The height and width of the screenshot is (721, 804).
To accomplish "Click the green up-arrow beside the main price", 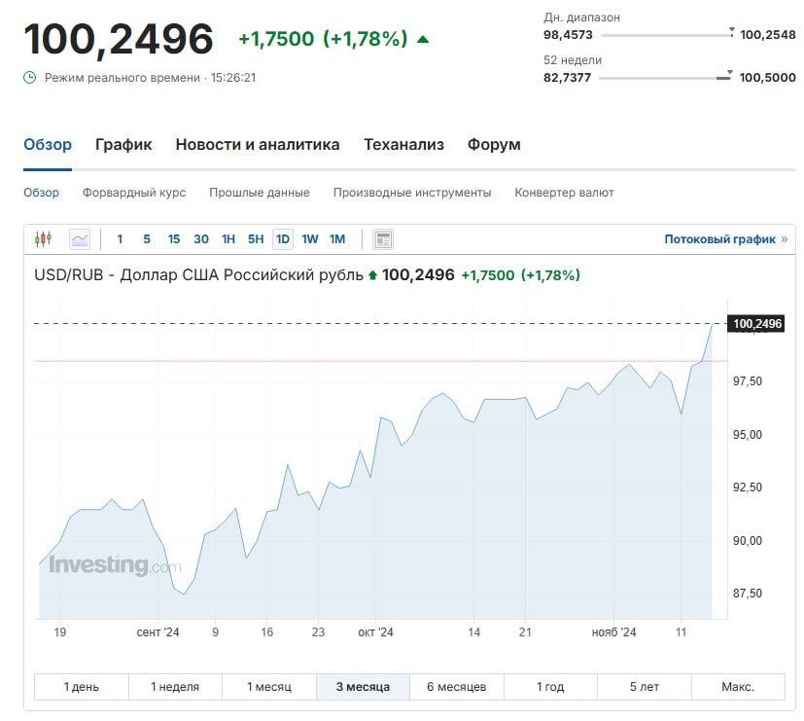I will (423, 40).
